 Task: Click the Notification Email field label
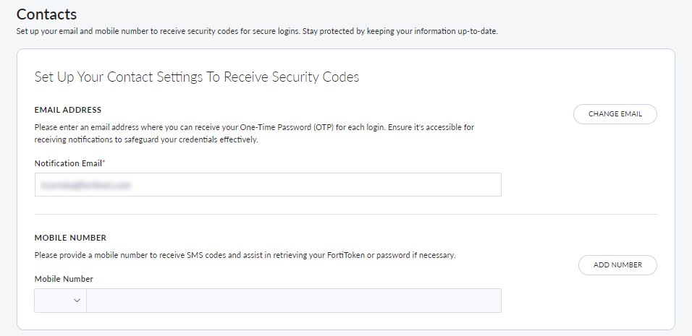[68, 163]
